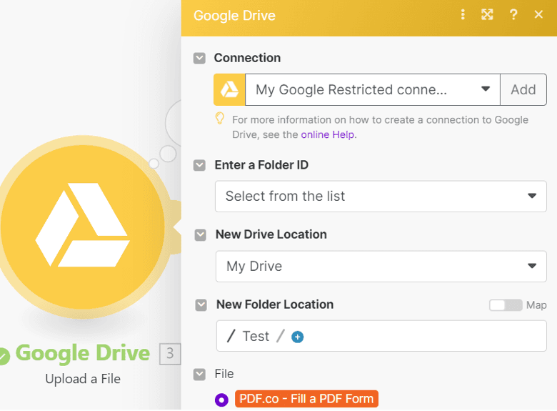Click the File section label

point(224,374)
